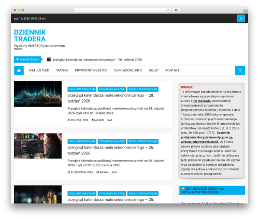Open the KIM JESTEM? menu item
The height and width of the screenshot is (219, 259).
point(39,70)
